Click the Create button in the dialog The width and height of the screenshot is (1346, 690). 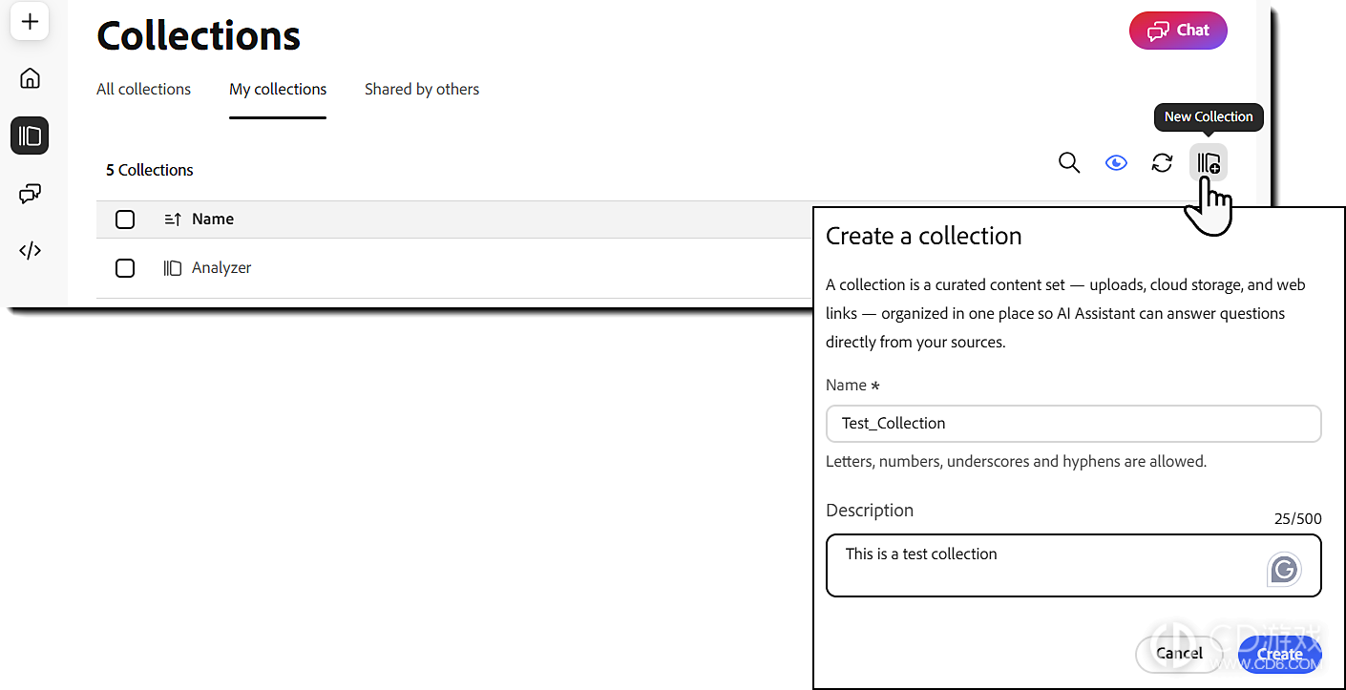tap(1279, 653)
